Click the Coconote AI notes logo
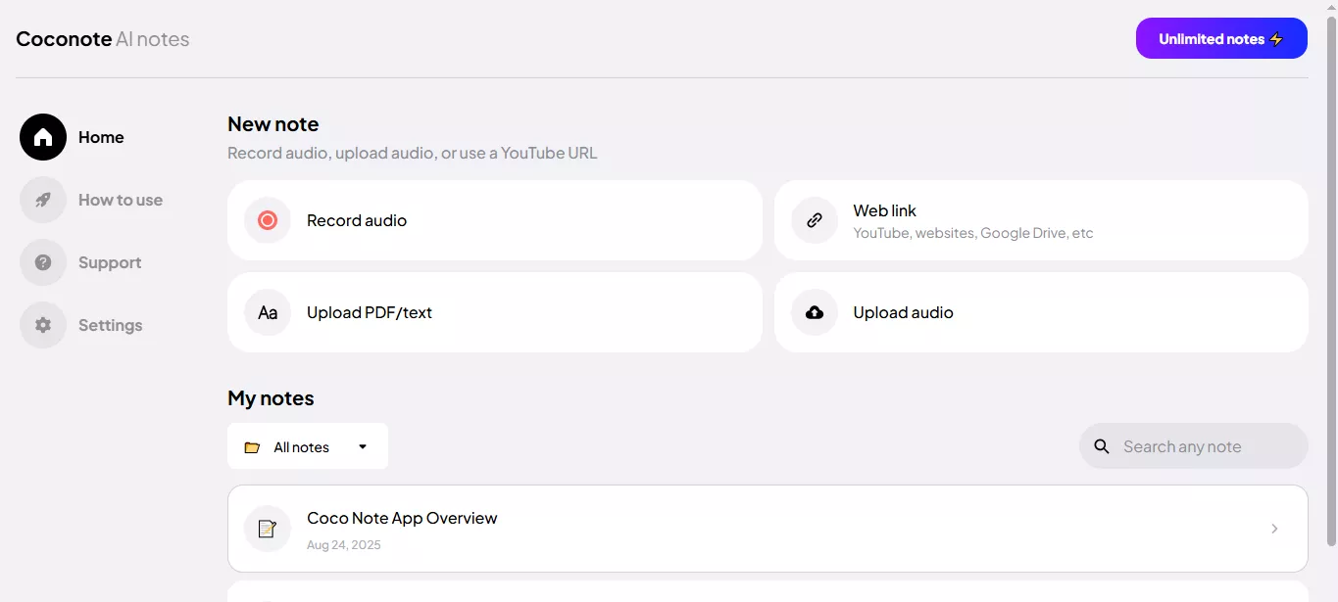 pos(102,38)
